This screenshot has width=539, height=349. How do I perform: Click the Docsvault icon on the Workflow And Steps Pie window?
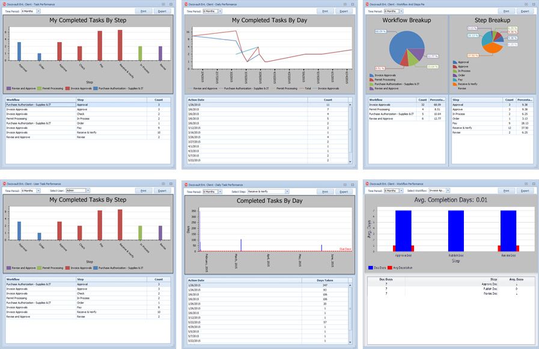coord(368,4)
